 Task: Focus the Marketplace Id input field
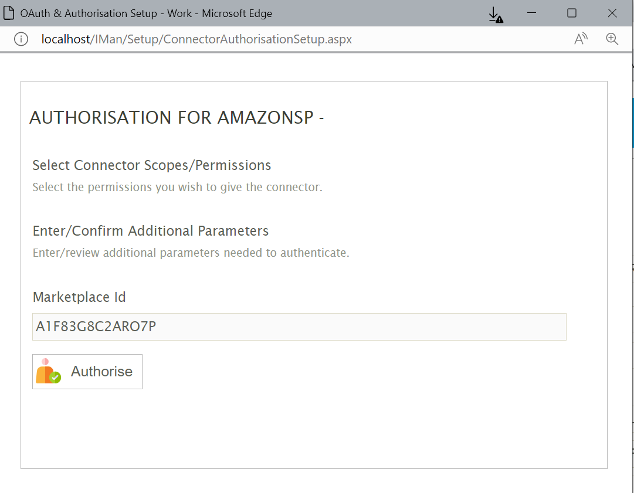click(x=299, y=327)
